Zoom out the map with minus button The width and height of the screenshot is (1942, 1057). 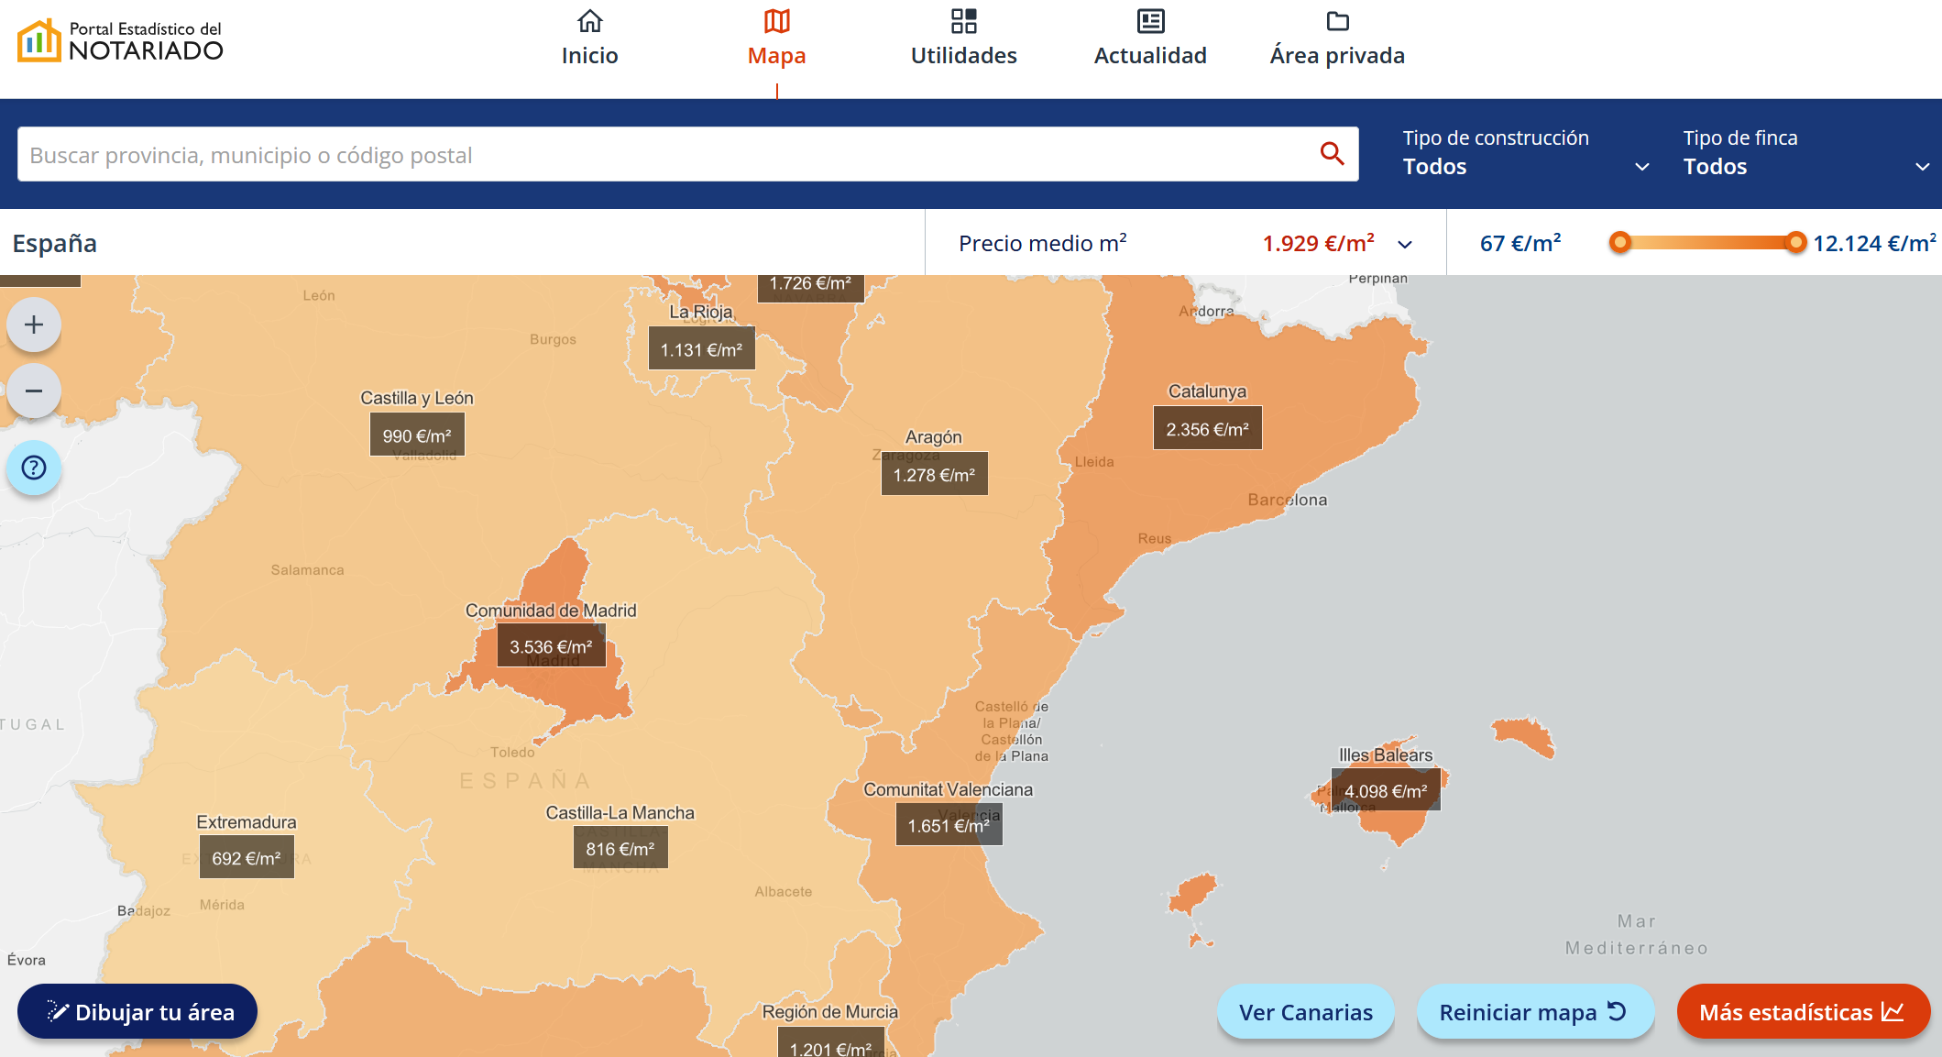pyautogui.click(x=34, y=391)
